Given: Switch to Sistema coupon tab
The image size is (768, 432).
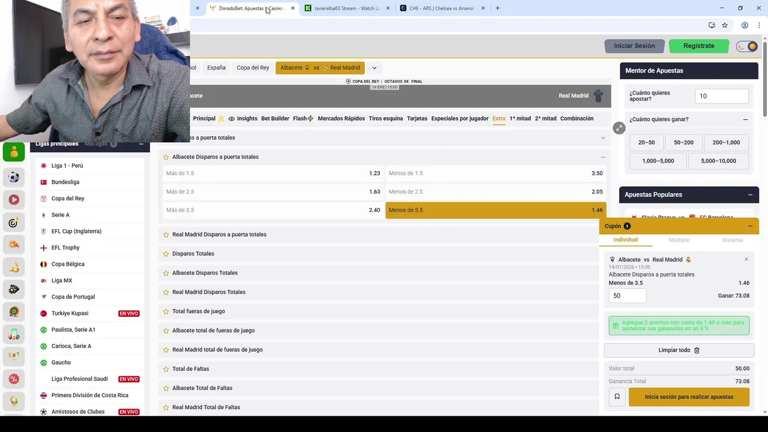Looking at the screenshot, I should 732,240.
